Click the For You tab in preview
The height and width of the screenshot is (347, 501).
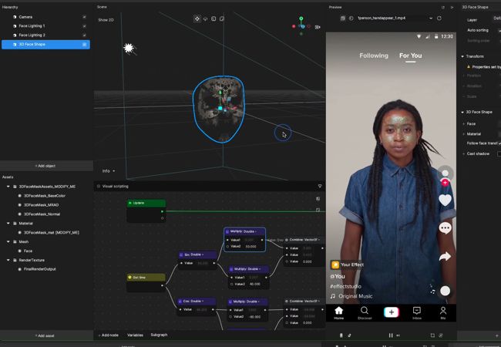click(x=411, y=56)
